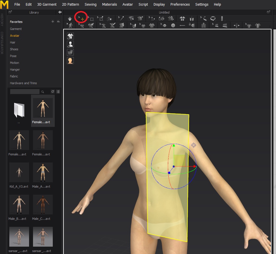Viewport: 276px width, 254px height.
Task: Open the Materials menu
Action: (109, 5)
